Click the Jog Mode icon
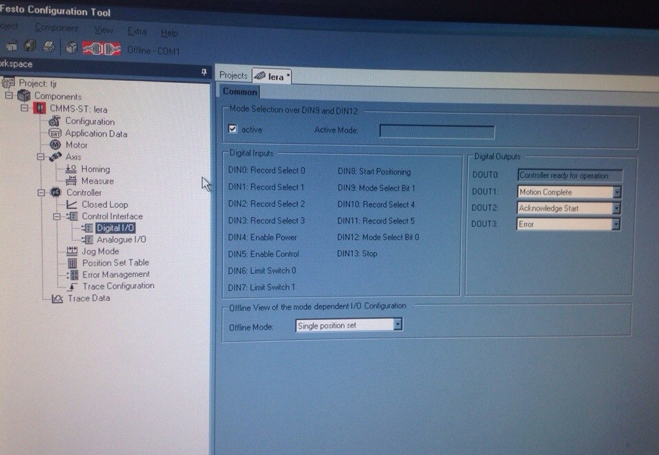Image resolution: width=659 pixels, height=455 pixels. 72,251
